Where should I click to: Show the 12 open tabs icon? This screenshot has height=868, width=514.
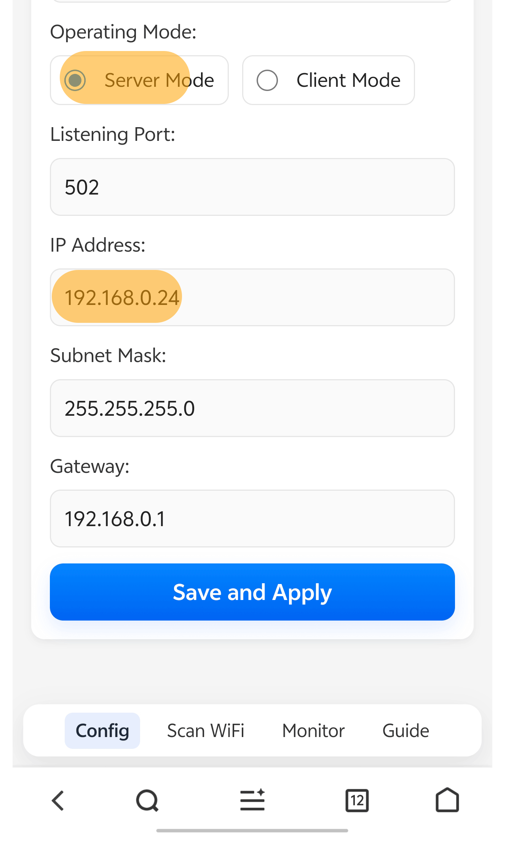click(357, 801)
